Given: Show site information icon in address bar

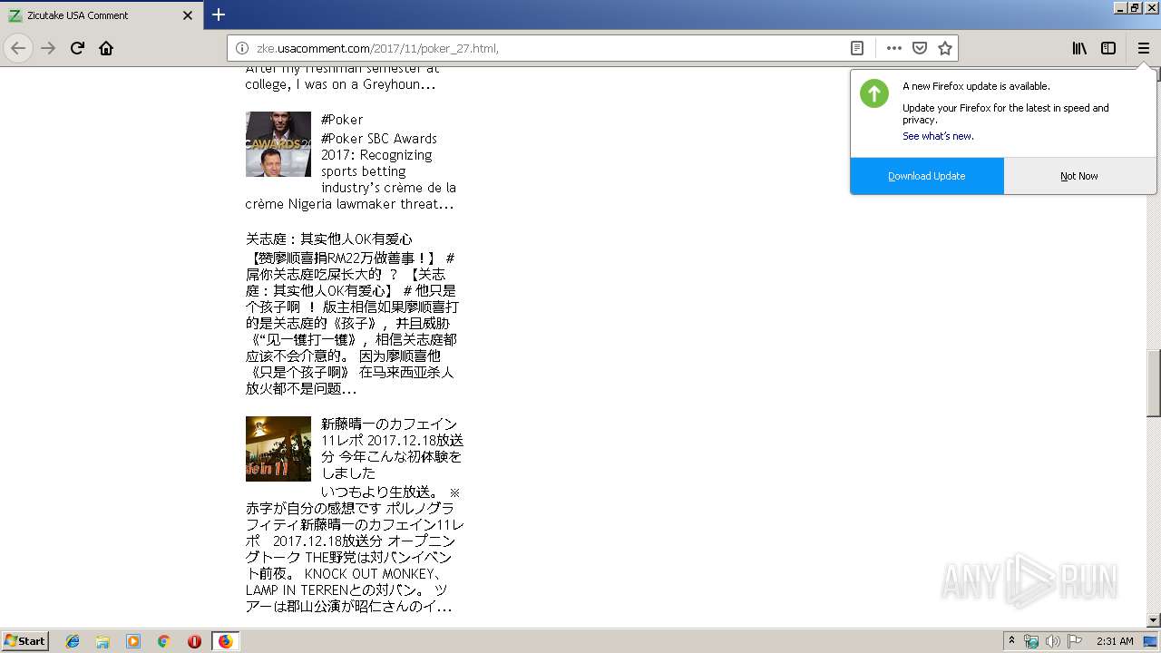Looking at the screenshot, I should (x=242, y=48).
